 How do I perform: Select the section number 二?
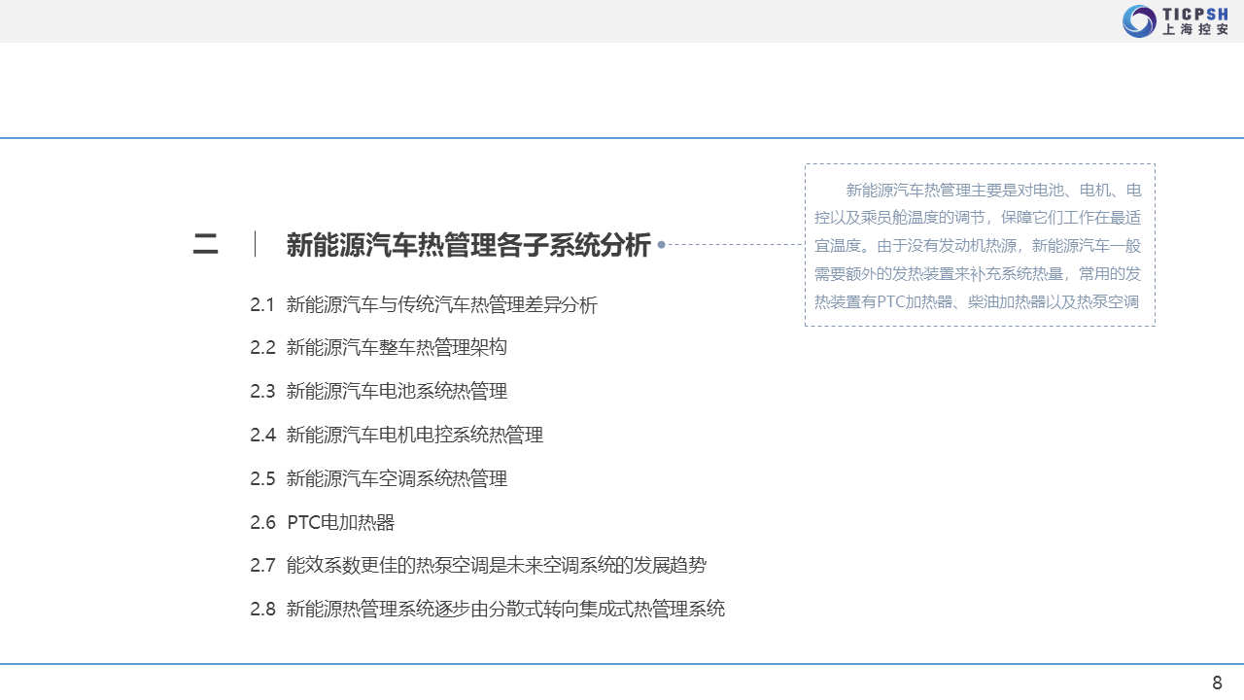[x=205, y=245]
